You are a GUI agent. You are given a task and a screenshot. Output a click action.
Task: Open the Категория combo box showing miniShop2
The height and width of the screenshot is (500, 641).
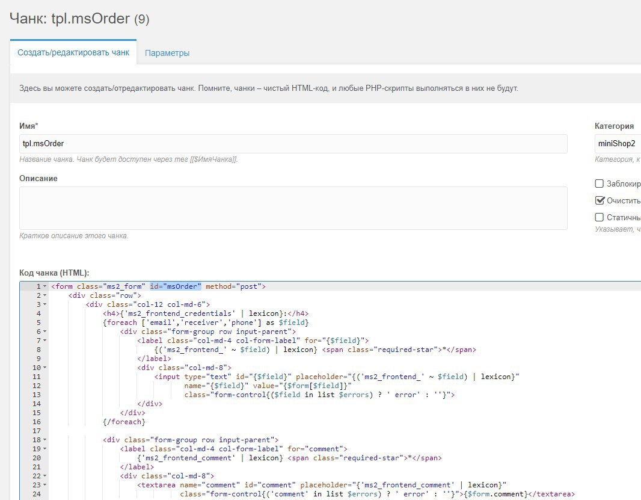click(x=618, y=144)
